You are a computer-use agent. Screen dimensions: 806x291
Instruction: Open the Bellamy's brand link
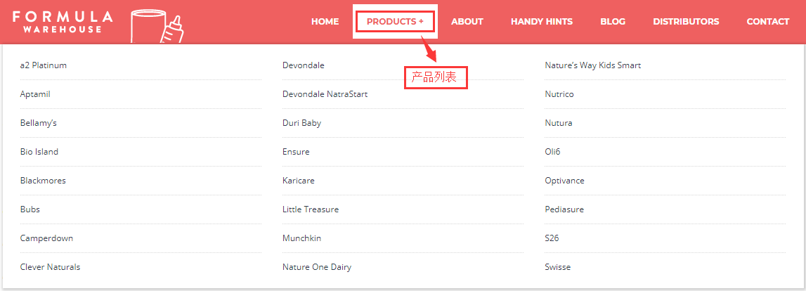point(38,123)
